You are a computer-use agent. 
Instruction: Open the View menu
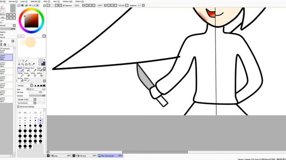(x=56, y=1)
